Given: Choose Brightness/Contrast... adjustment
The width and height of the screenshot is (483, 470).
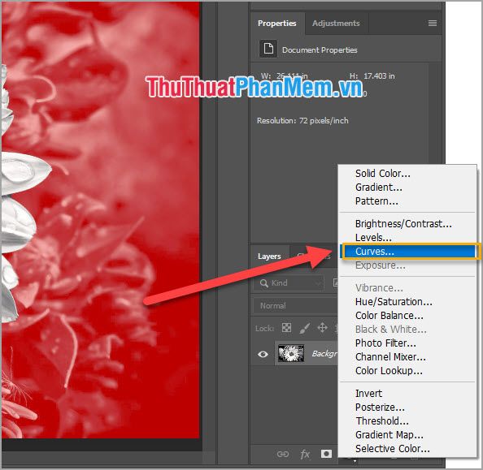Looking at the screenshot, I should 403,223.
